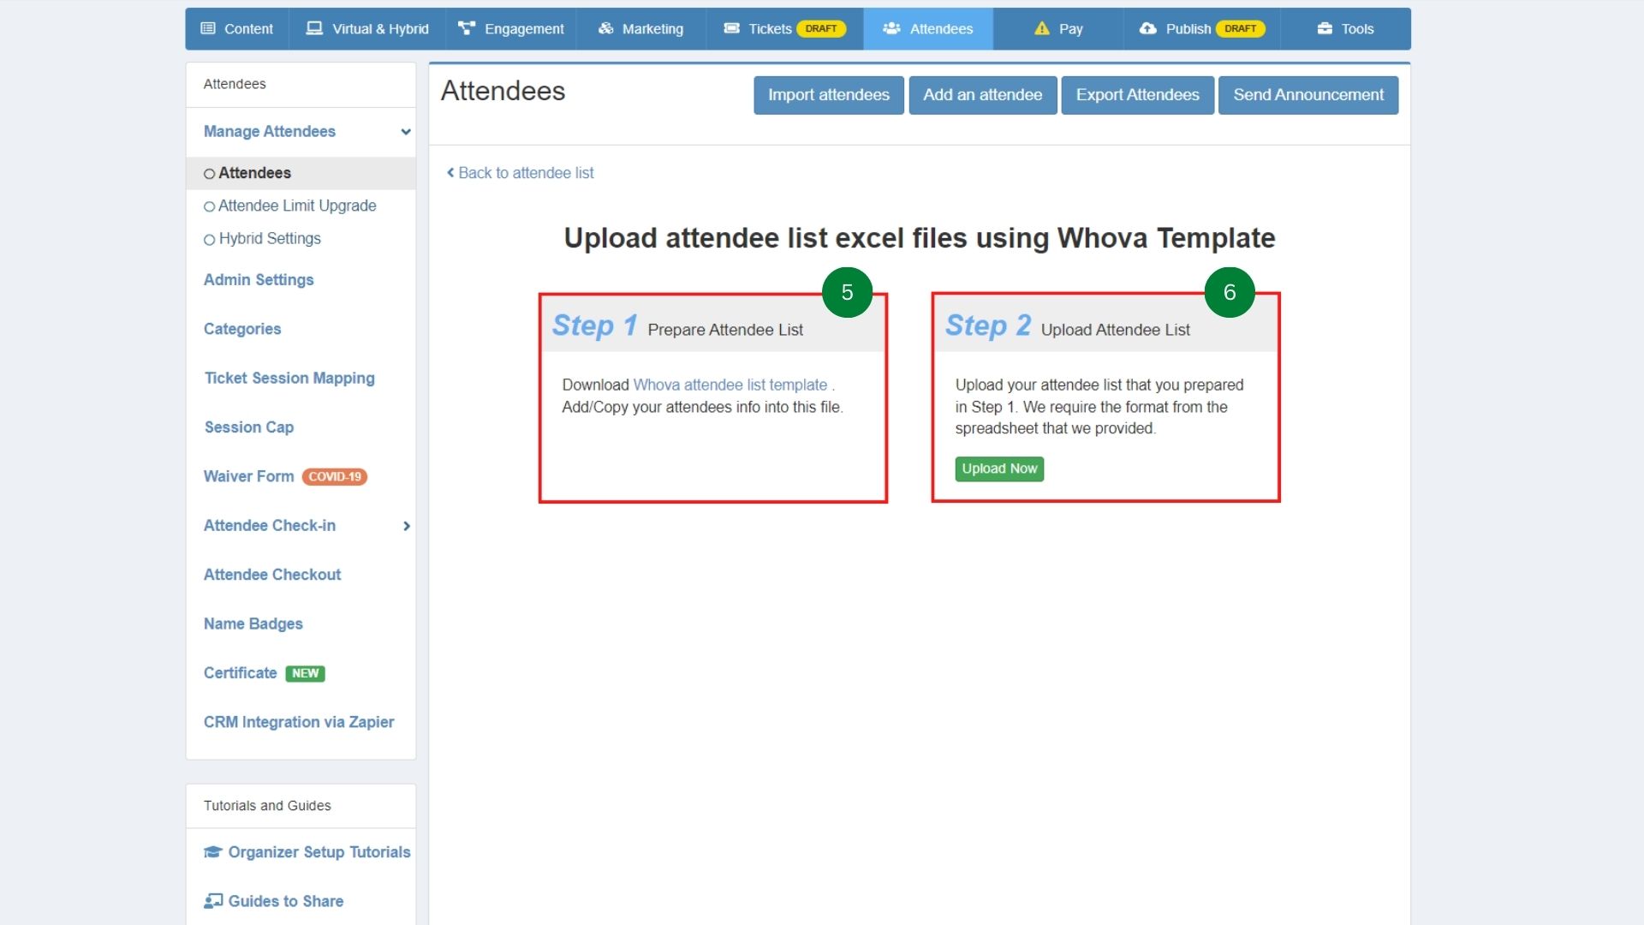
Task: Click the Tickets ticket icon
Action: click(x=731, y=28)
